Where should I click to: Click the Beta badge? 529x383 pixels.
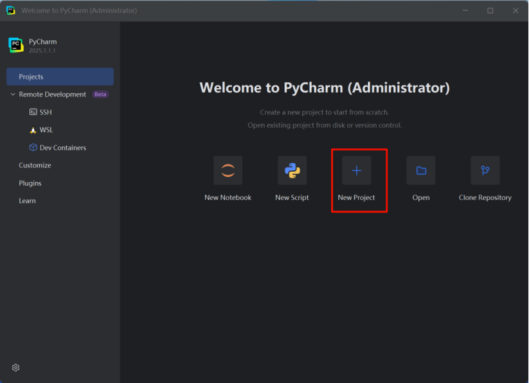click(100, 94)
